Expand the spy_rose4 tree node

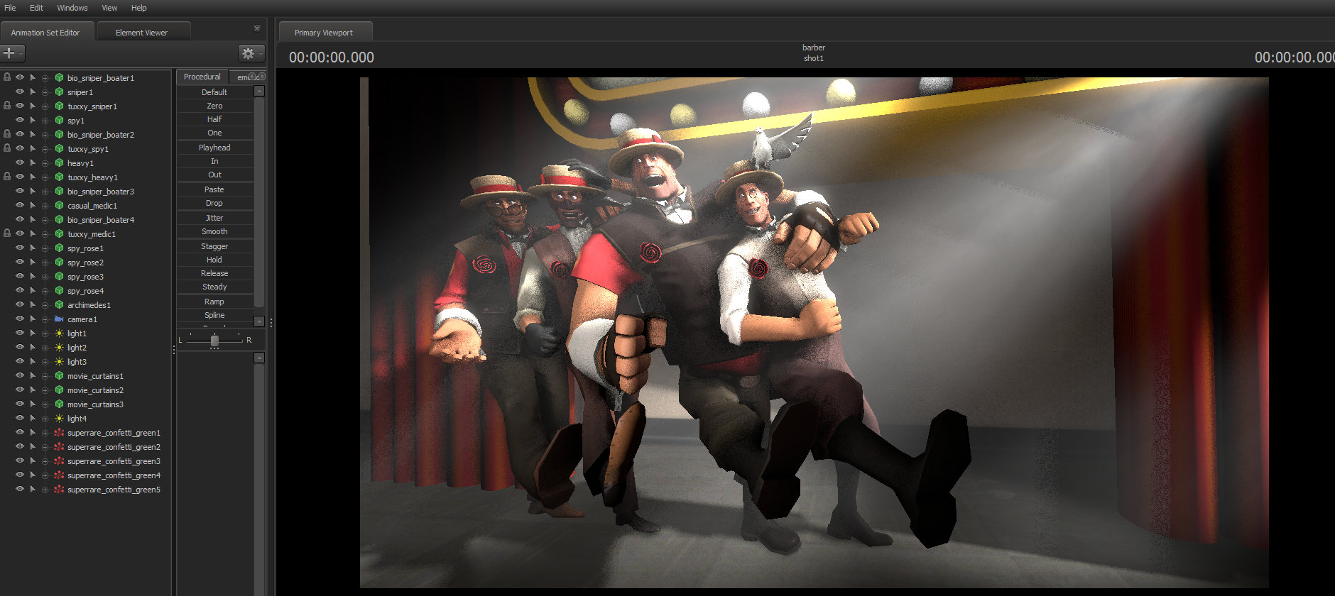click(45, 291)
